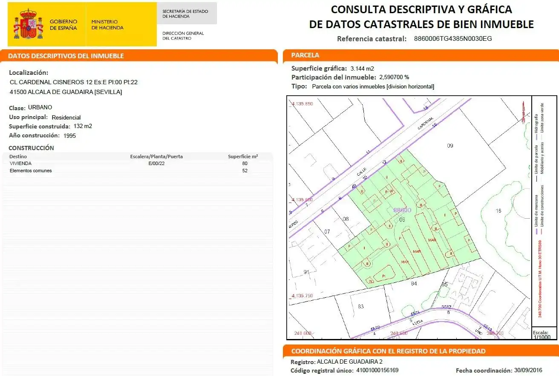Select the Uso principal value Residencial
The image size is (559, 376).
pos(66,117)
